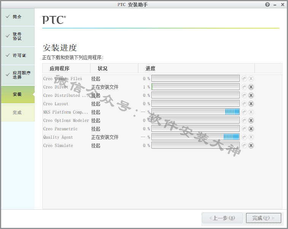Cancel the Creo Options Modeler installation
The height and width of the screenshot is (229, 288).
[x=251, y=120]
